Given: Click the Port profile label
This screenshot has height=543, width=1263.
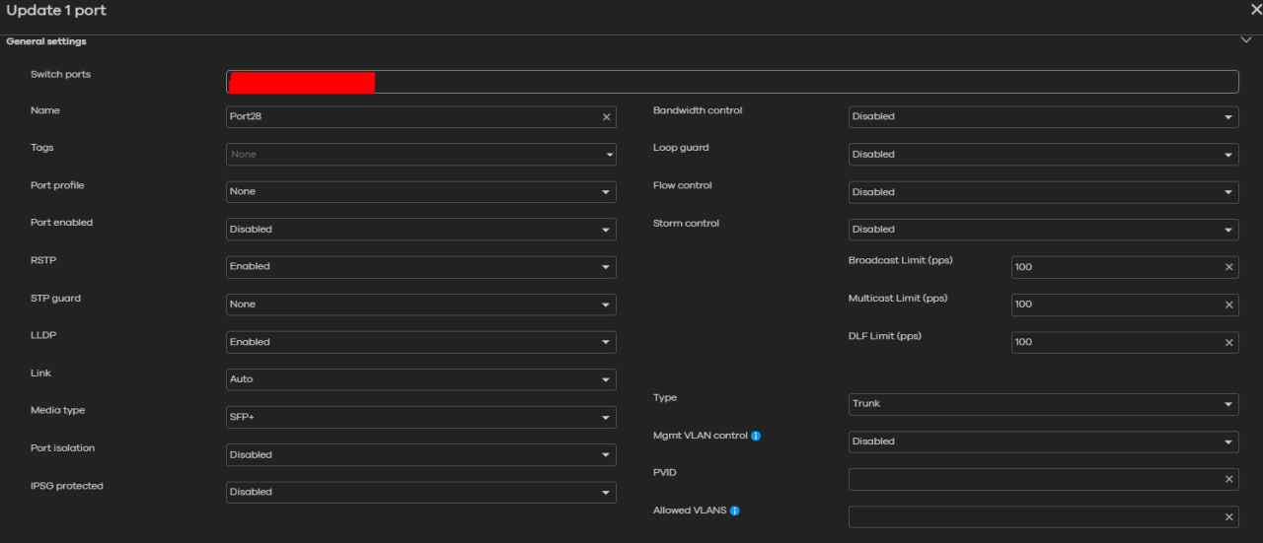Looking at the screenshot, I should coord(57,185).
